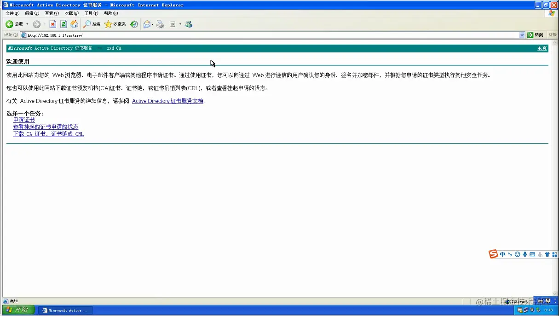Launch Messenger from the toolbar
559x316 pixels.
tap(189, 24)
